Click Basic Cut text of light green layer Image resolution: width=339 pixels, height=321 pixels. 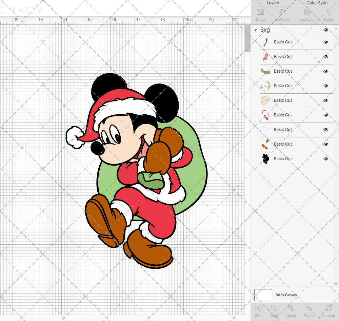tap(283, 86)
